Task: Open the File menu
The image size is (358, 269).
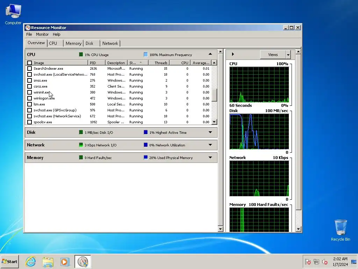Action: (29, 34)
